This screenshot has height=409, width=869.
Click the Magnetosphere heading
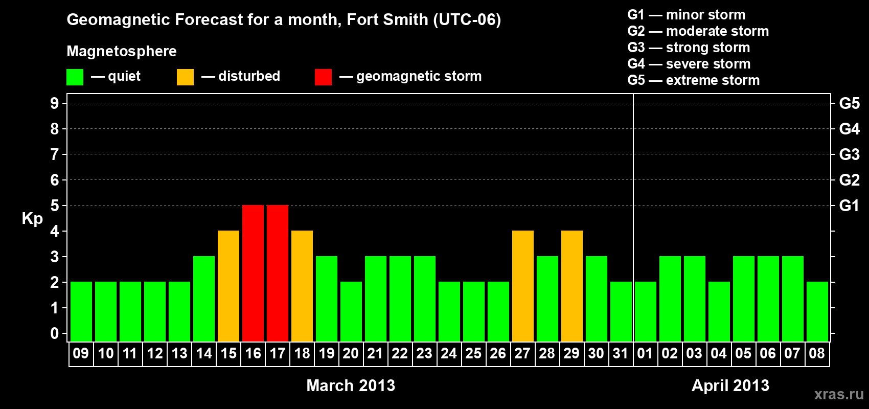coord(122,52)
